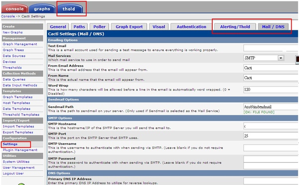Open the thold tab
The width and height of the screenshot is (299, 185).
[x=69, y=9]
